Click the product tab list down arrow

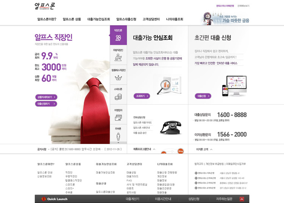(119, 143)
